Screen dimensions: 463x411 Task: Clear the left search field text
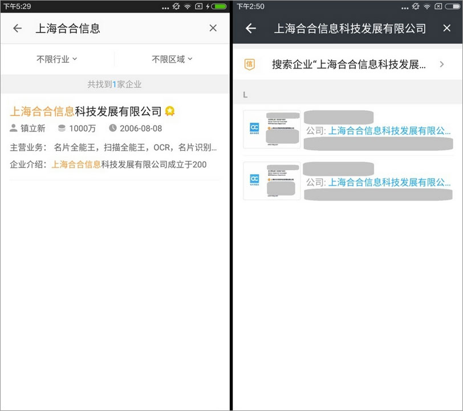pos(213,29)
